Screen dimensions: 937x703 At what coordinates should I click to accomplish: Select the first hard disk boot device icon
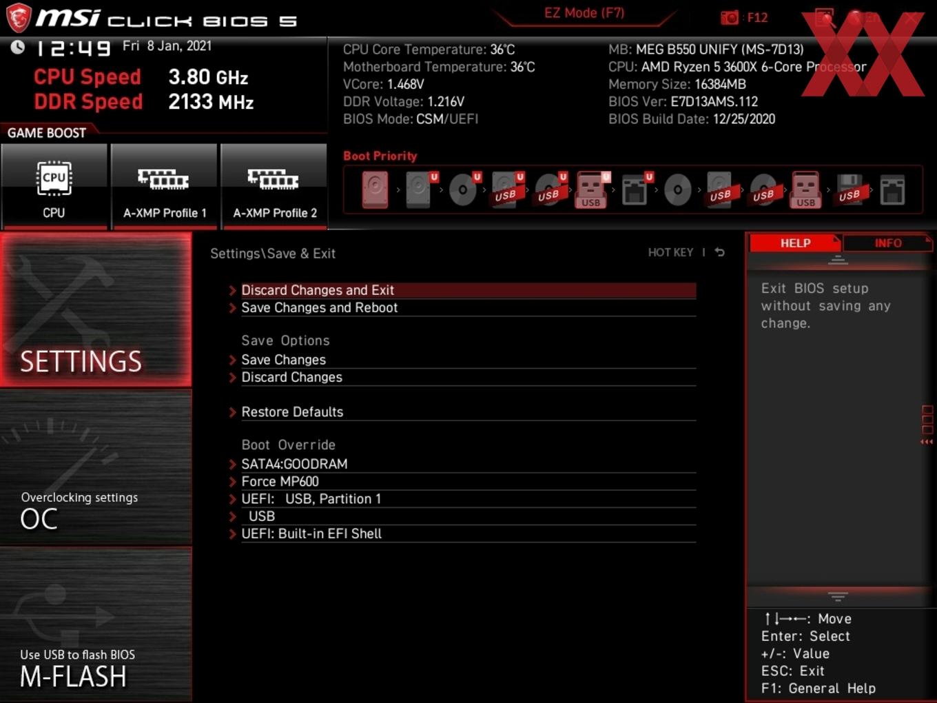coord(375,190)
